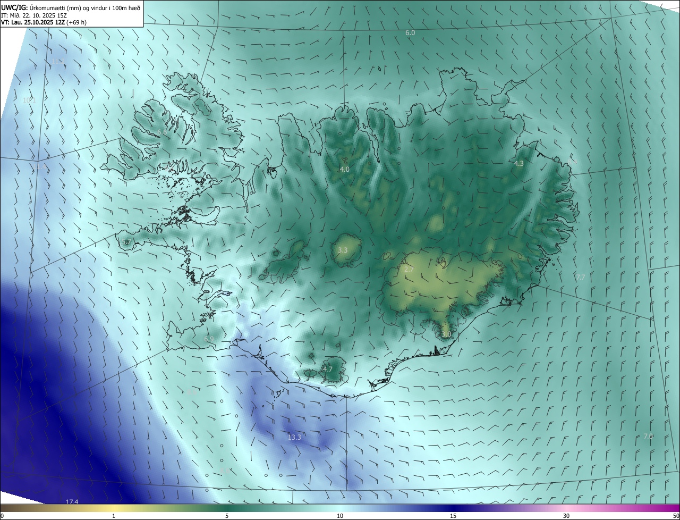Click the 17.4 value in the dark blue area
Screen dimensions: 680x520
72,502
